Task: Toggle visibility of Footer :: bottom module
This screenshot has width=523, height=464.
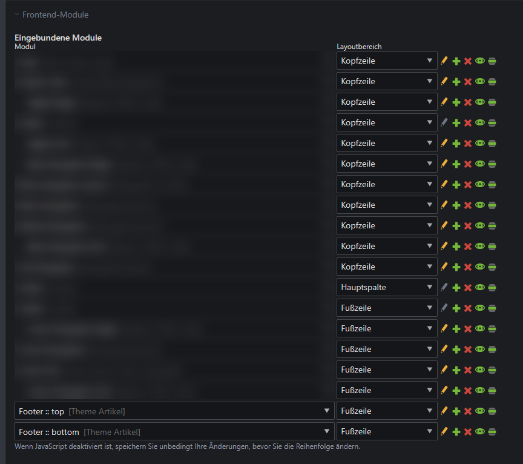Action: pos(480,432)
